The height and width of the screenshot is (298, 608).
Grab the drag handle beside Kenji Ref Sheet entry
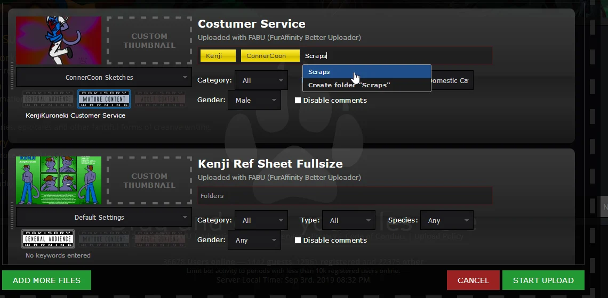coord(12,215)
